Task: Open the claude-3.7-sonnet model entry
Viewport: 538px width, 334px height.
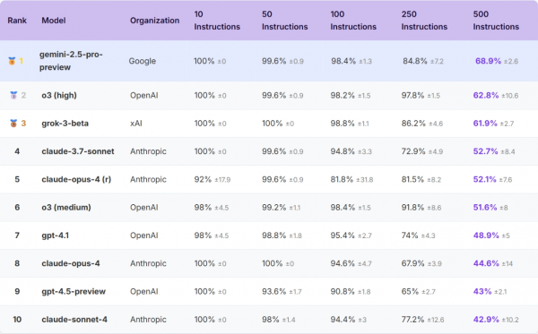Action: click(77, 151)
